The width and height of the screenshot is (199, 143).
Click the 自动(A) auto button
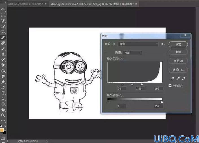click(x=178, y=61)
